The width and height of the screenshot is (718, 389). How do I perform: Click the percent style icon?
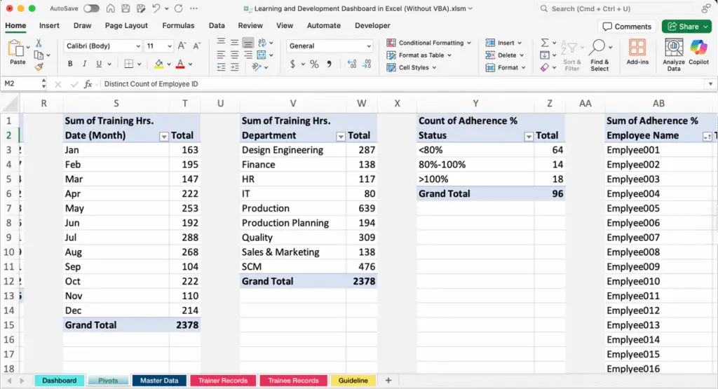[x=314, y=64]
